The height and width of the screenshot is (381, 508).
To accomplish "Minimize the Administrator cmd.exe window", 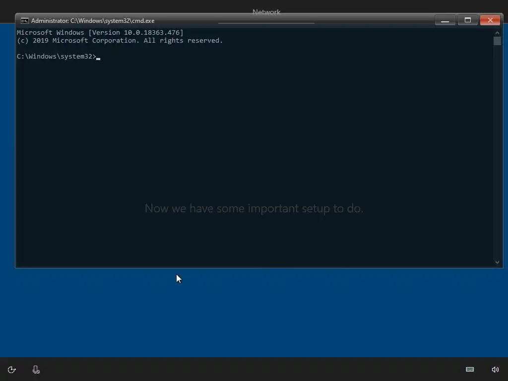I will (x=445, y=20).
